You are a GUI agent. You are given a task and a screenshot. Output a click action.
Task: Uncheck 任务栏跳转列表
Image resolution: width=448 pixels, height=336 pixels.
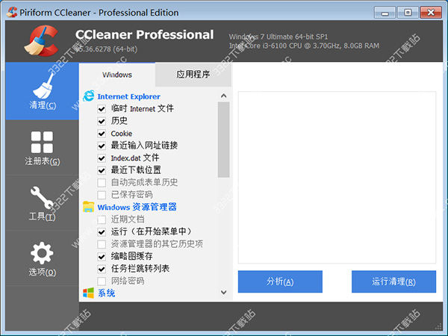pyautogui.click(x=102, y=269)
